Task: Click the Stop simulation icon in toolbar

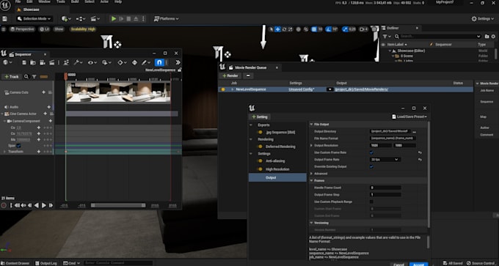Action: click(x=128, y=19)
